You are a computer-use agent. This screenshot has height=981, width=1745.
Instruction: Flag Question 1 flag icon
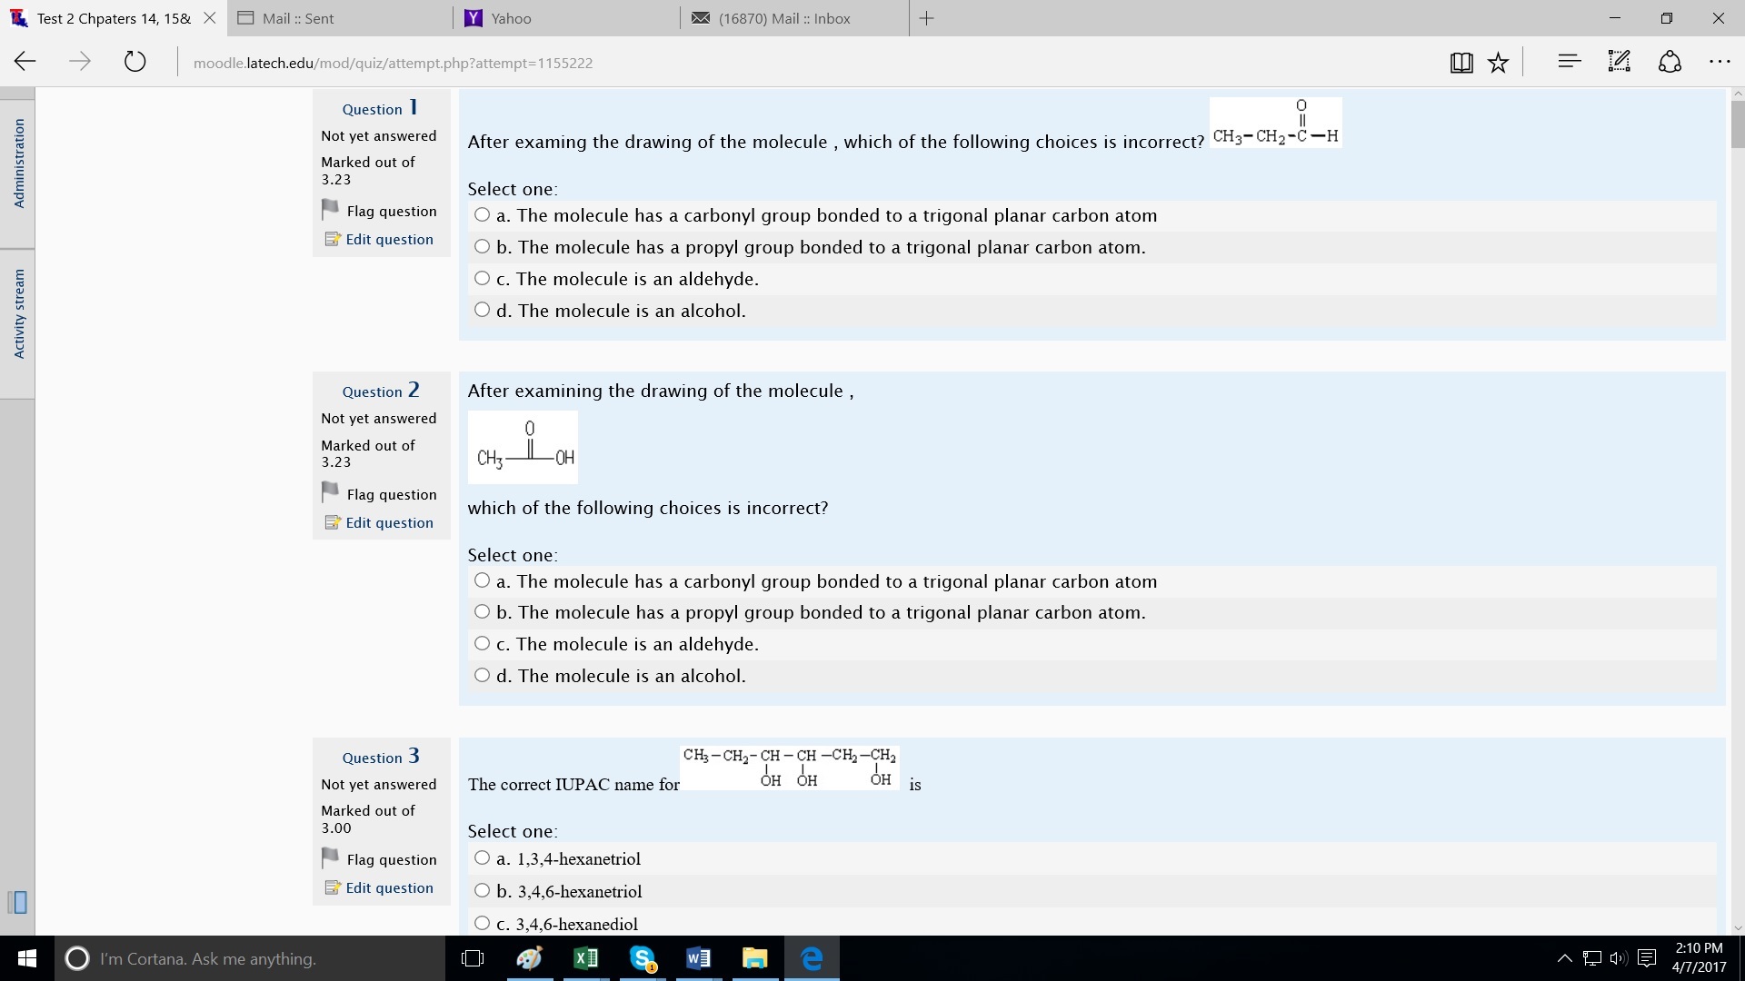pos(330,210)
